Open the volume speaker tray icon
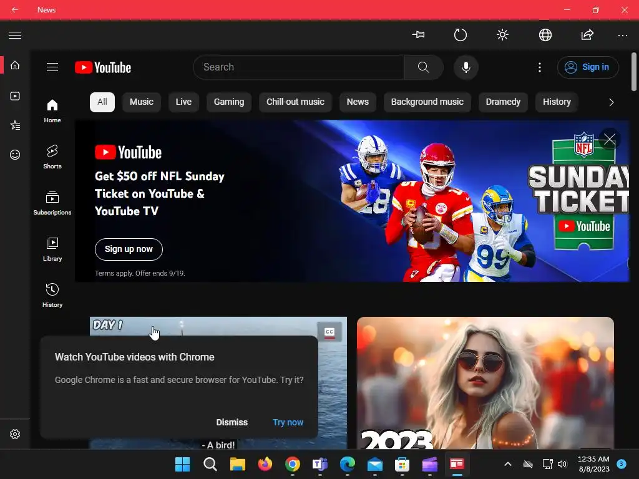639x479 pixels. 562,464
